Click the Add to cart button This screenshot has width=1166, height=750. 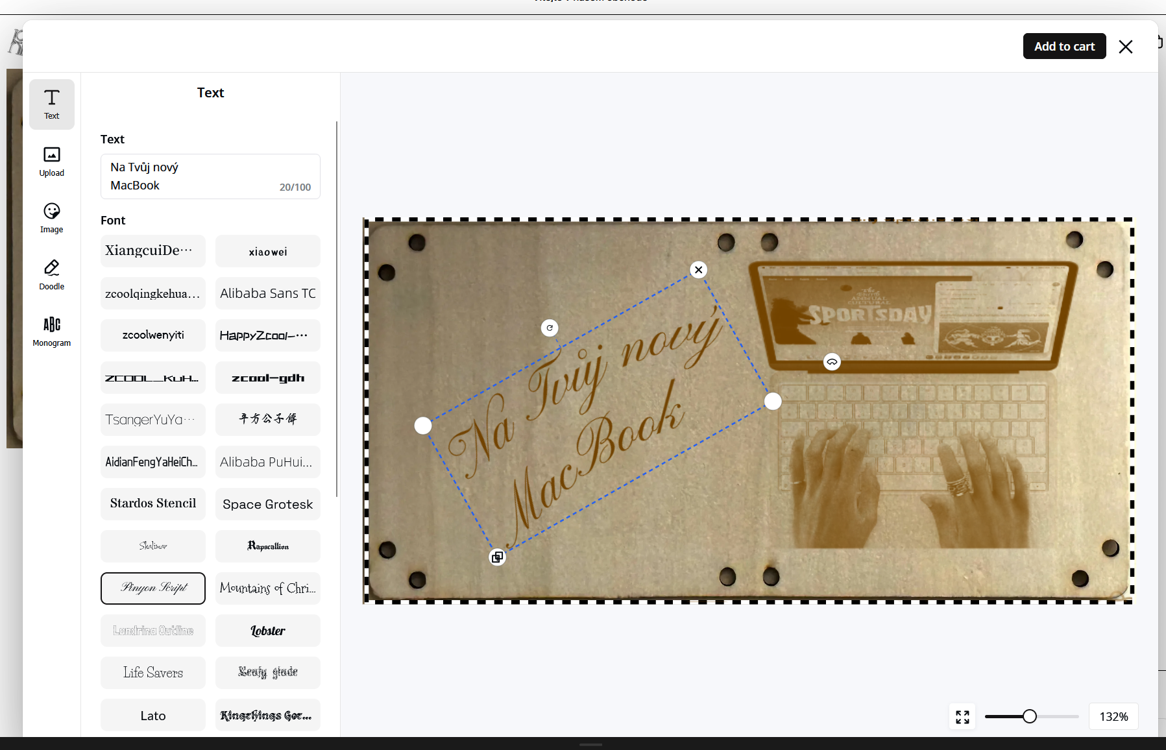point(1064,46)
